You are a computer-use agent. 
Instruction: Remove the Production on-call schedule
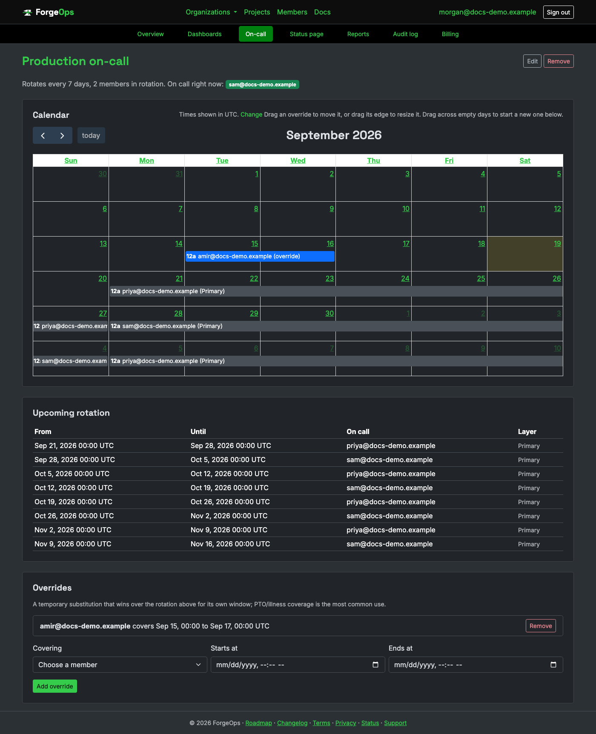559,61
